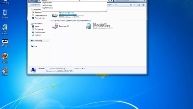
Task: Select Локальный диск (C:) drive icon
Action: click(x=55, y=15)
